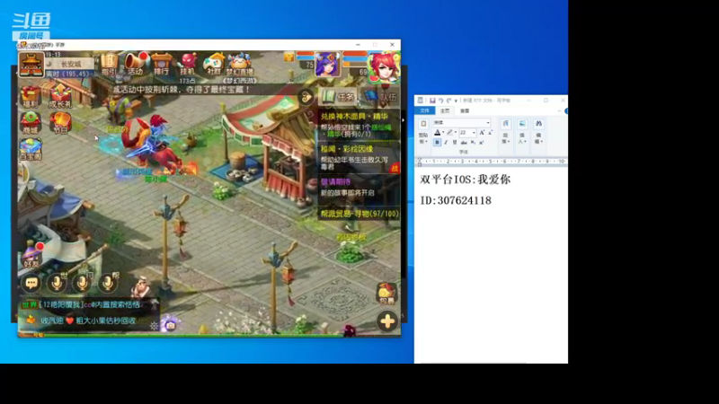The height and width of the screenshot is (404, 719).
Task: Tap the guild channel microphone button
Action: (109, 283)
